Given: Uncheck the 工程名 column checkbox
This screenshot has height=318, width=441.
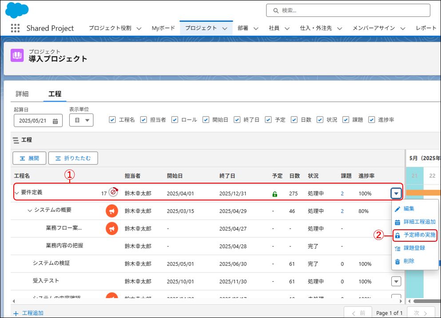Looking at the screenshot, I should coord(112,120).
